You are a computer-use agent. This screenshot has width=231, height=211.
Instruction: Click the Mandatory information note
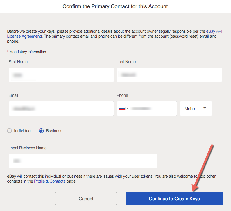click(27, 52)
